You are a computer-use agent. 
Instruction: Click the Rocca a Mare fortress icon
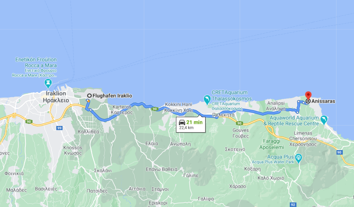[48, 84]
